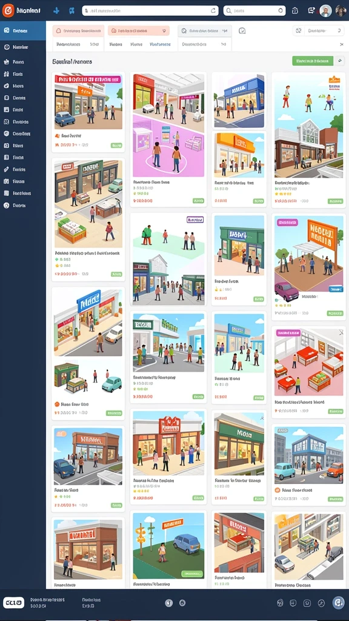Click the small arrow beside the green button
Screen dimensions: 349x621
coord(339,61)
